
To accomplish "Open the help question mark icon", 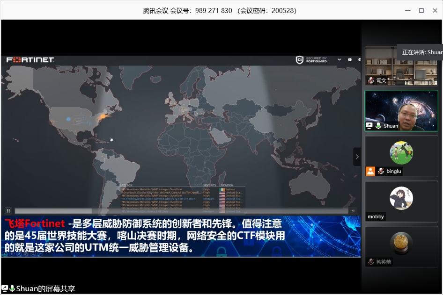I will pos(350,60).
